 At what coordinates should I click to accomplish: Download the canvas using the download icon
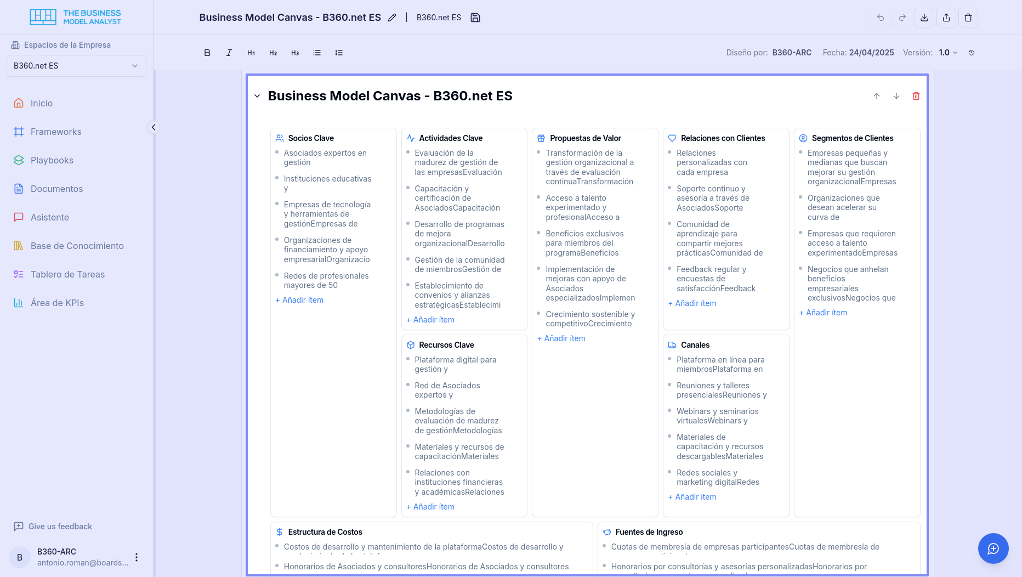924,18
